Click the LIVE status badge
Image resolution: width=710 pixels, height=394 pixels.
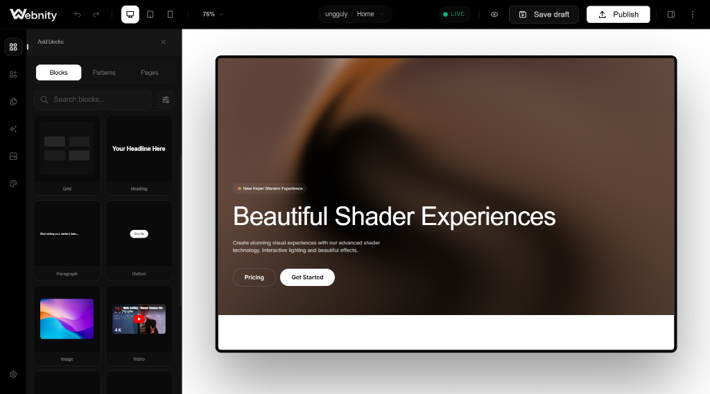454,15
